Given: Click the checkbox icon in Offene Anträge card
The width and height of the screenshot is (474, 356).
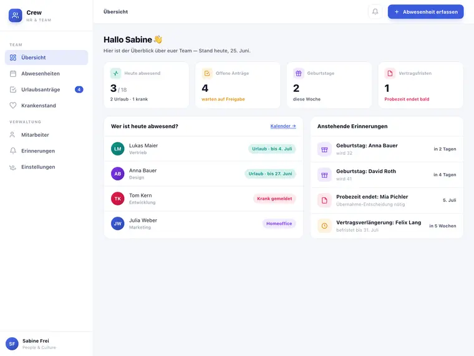Looking at the screenshot, I should 207,73.
